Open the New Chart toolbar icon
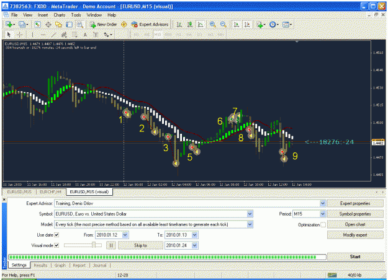 pyautogui.click(x=10, y=24)
